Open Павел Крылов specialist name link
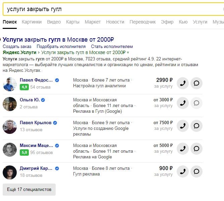The image size is (224, 201). 36,123
